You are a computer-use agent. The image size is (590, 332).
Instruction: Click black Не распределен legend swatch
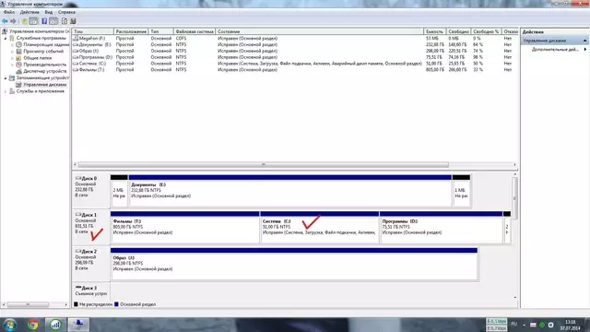[76, 304]
